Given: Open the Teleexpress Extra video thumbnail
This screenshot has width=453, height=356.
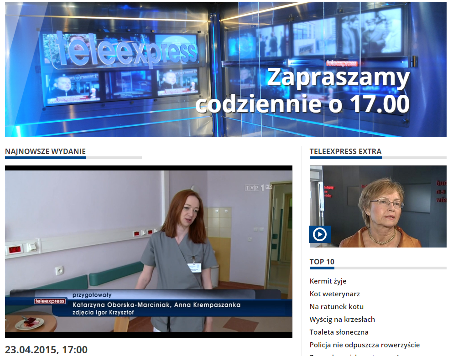Looking at the screenshot, I should [378, 206].
